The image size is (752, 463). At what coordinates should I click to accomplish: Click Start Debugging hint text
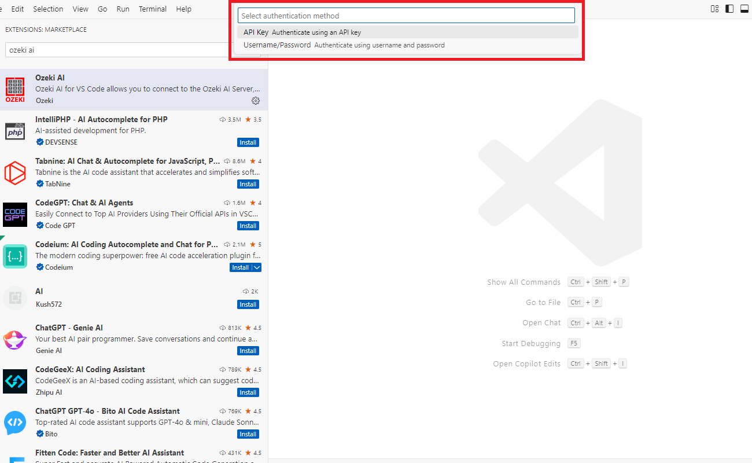tap(531, 344)
